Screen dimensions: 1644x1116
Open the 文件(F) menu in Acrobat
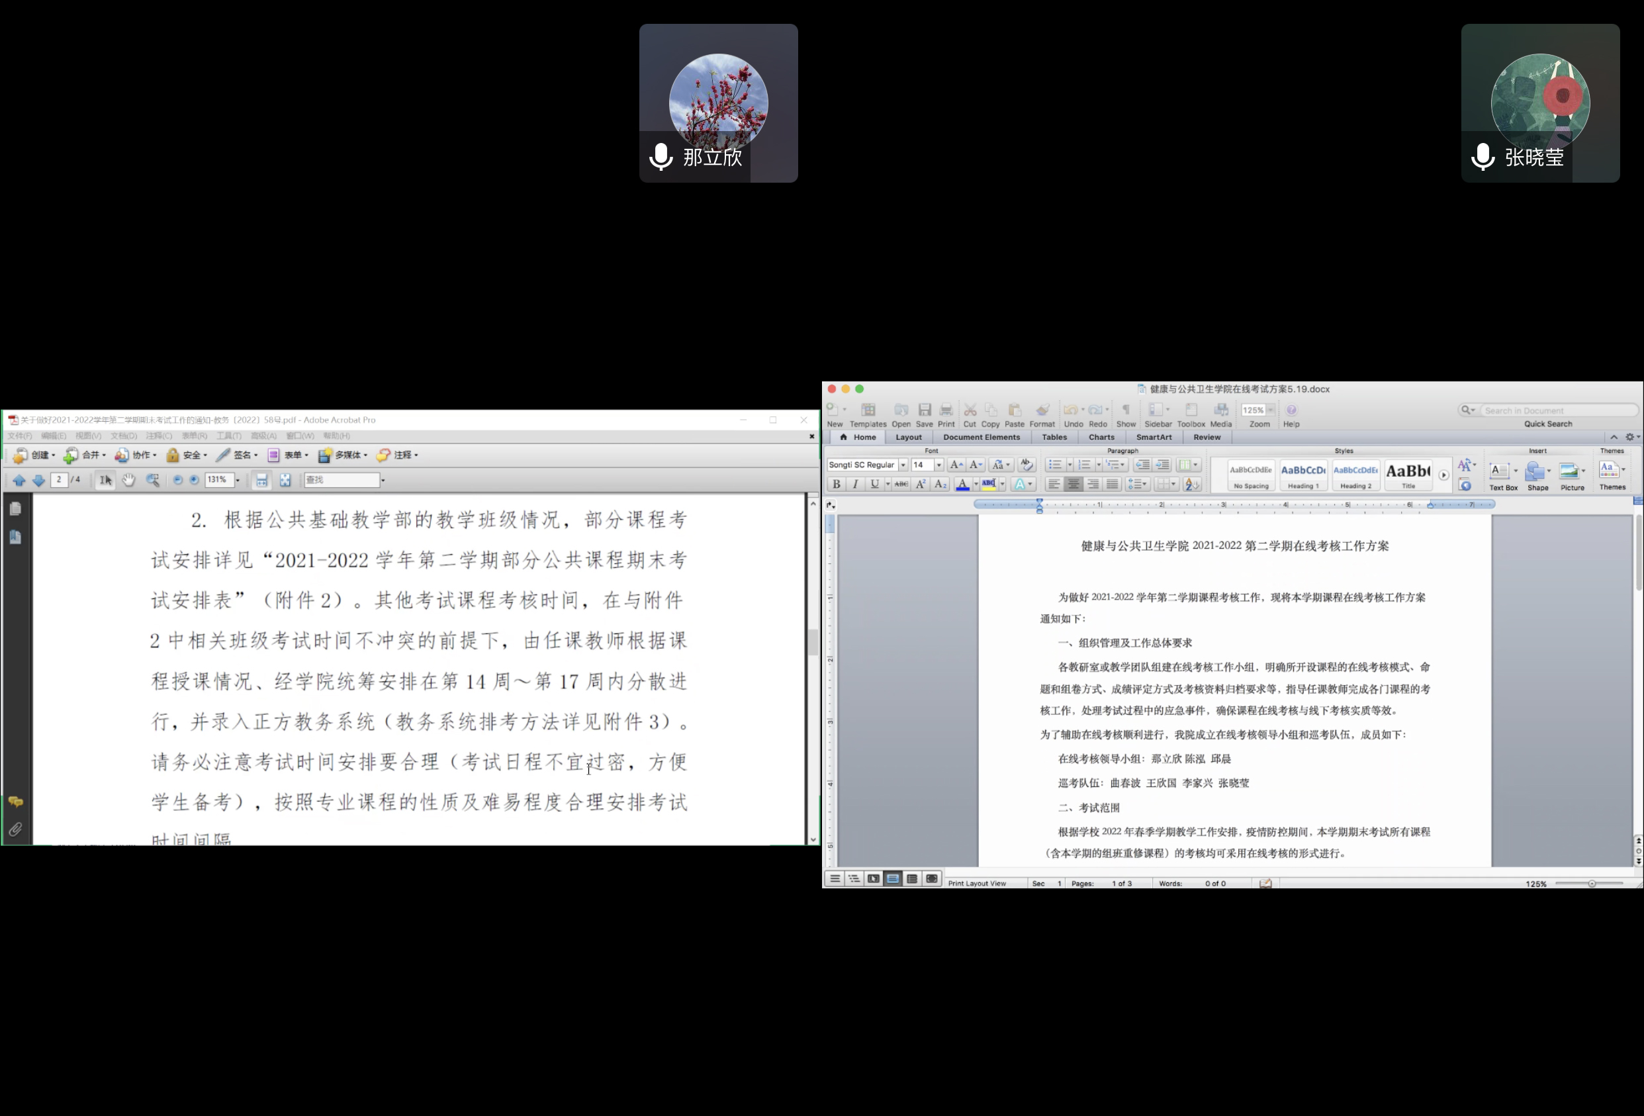pyautogui.click(x=20, y=436)
